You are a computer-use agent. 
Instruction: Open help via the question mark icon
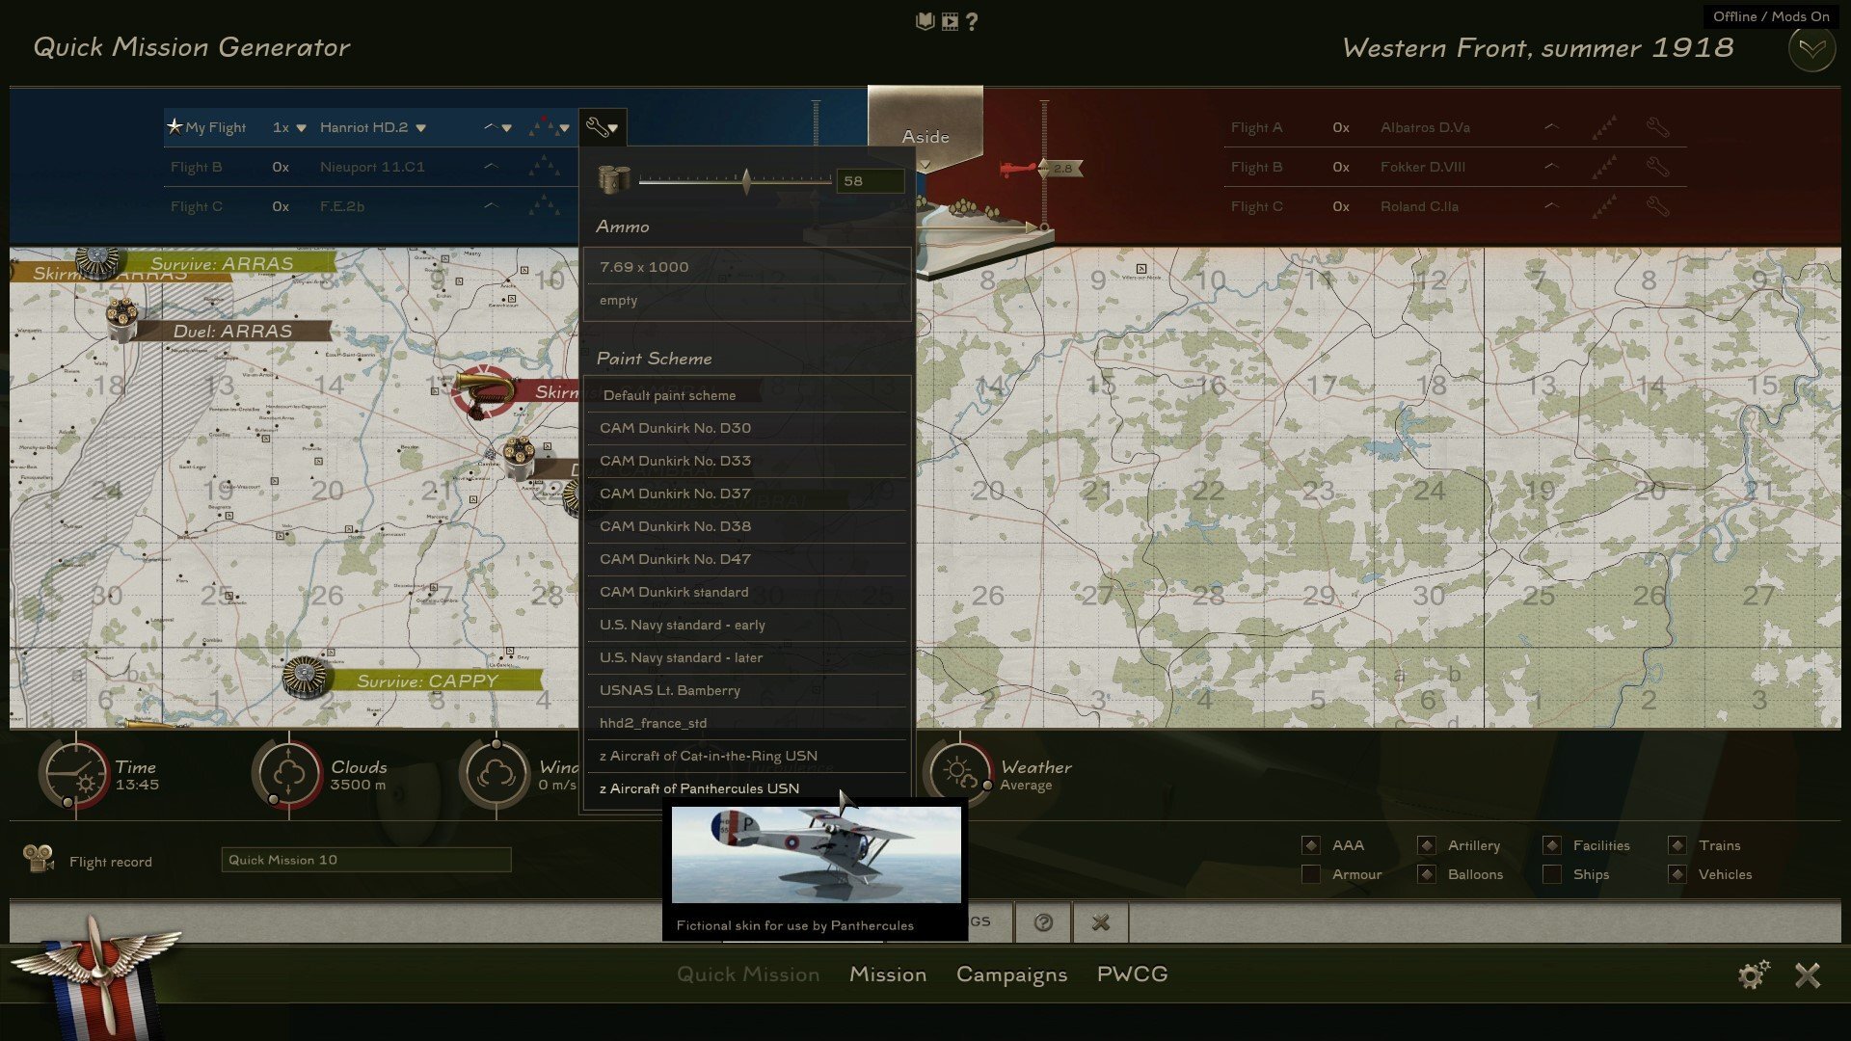[972, 21]
